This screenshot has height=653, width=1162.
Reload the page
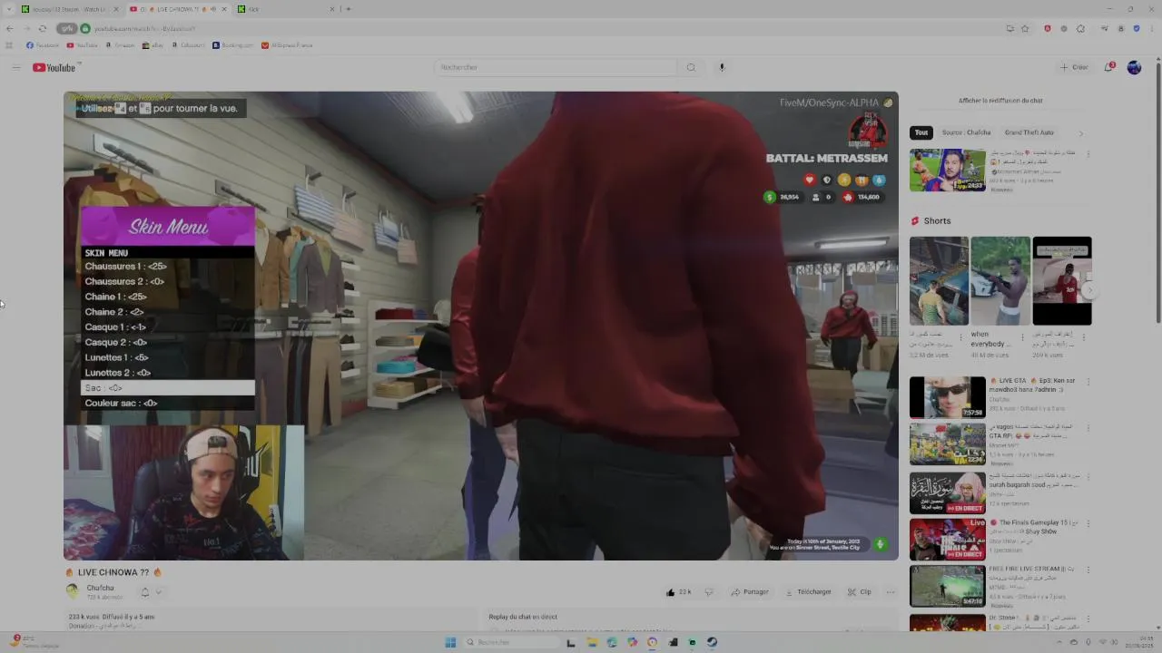[42, 28]
